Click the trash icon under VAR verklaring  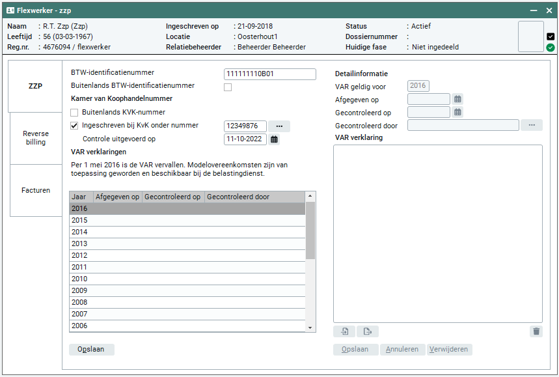[x=536, y=331]
